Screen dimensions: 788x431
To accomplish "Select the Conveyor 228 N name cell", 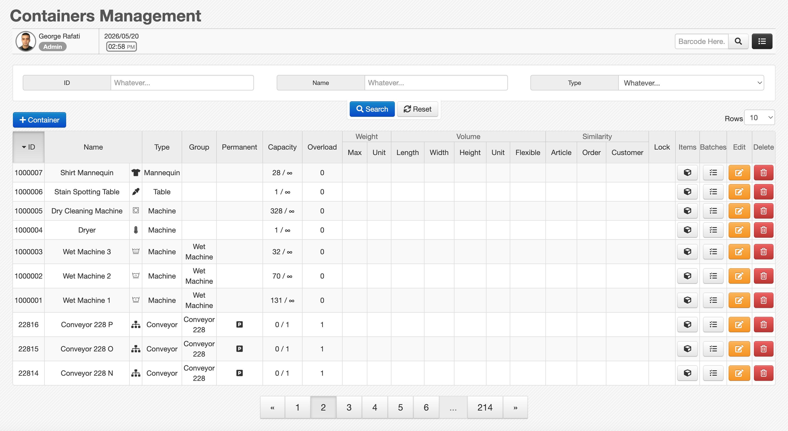I will coord(87,373).
